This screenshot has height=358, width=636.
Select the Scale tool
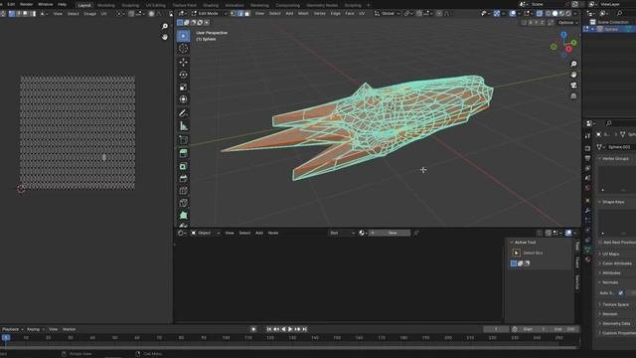tap(183, 87)
